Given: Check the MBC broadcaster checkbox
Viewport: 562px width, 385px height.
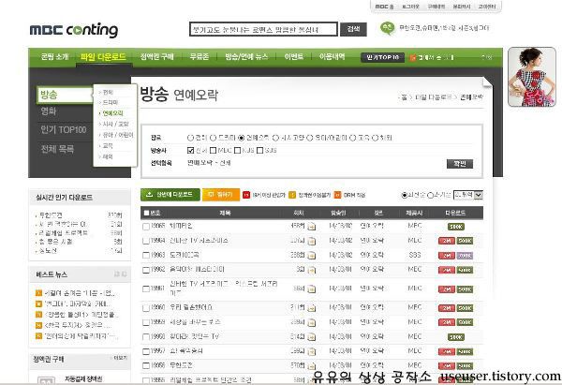Looking at the screenshot, I should (x=213, y=150).
